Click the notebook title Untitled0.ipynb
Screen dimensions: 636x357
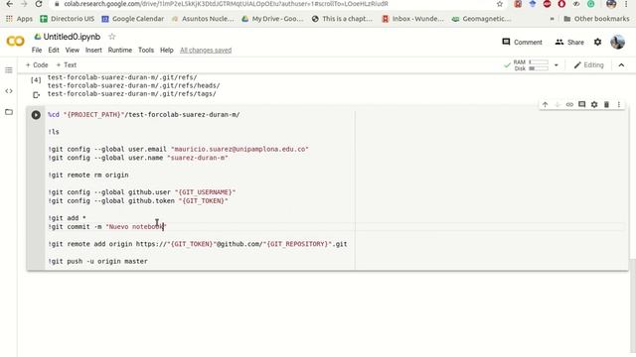(72, 37)
